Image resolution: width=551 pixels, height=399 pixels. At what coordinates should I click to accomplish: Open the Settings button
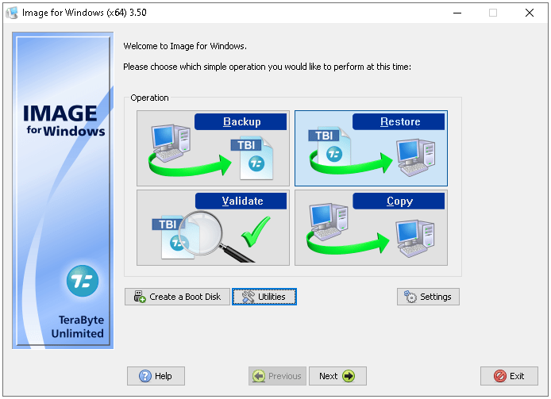[428, 297]
